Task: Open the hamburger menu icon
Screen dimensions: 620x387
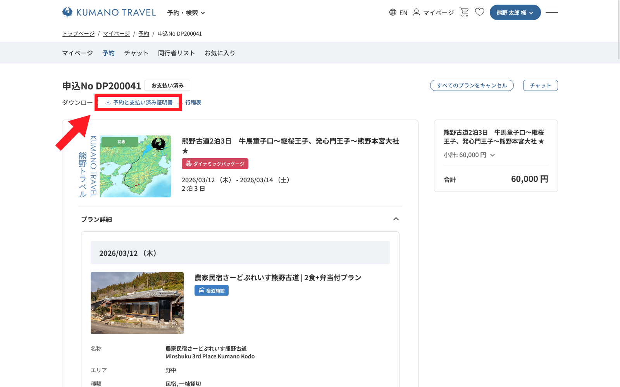Action: [551, 12]
